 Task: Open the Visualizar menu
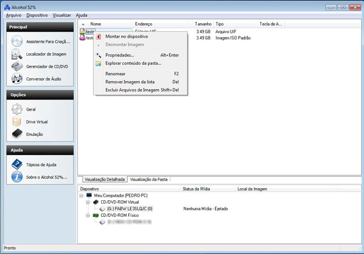(61, 16)
